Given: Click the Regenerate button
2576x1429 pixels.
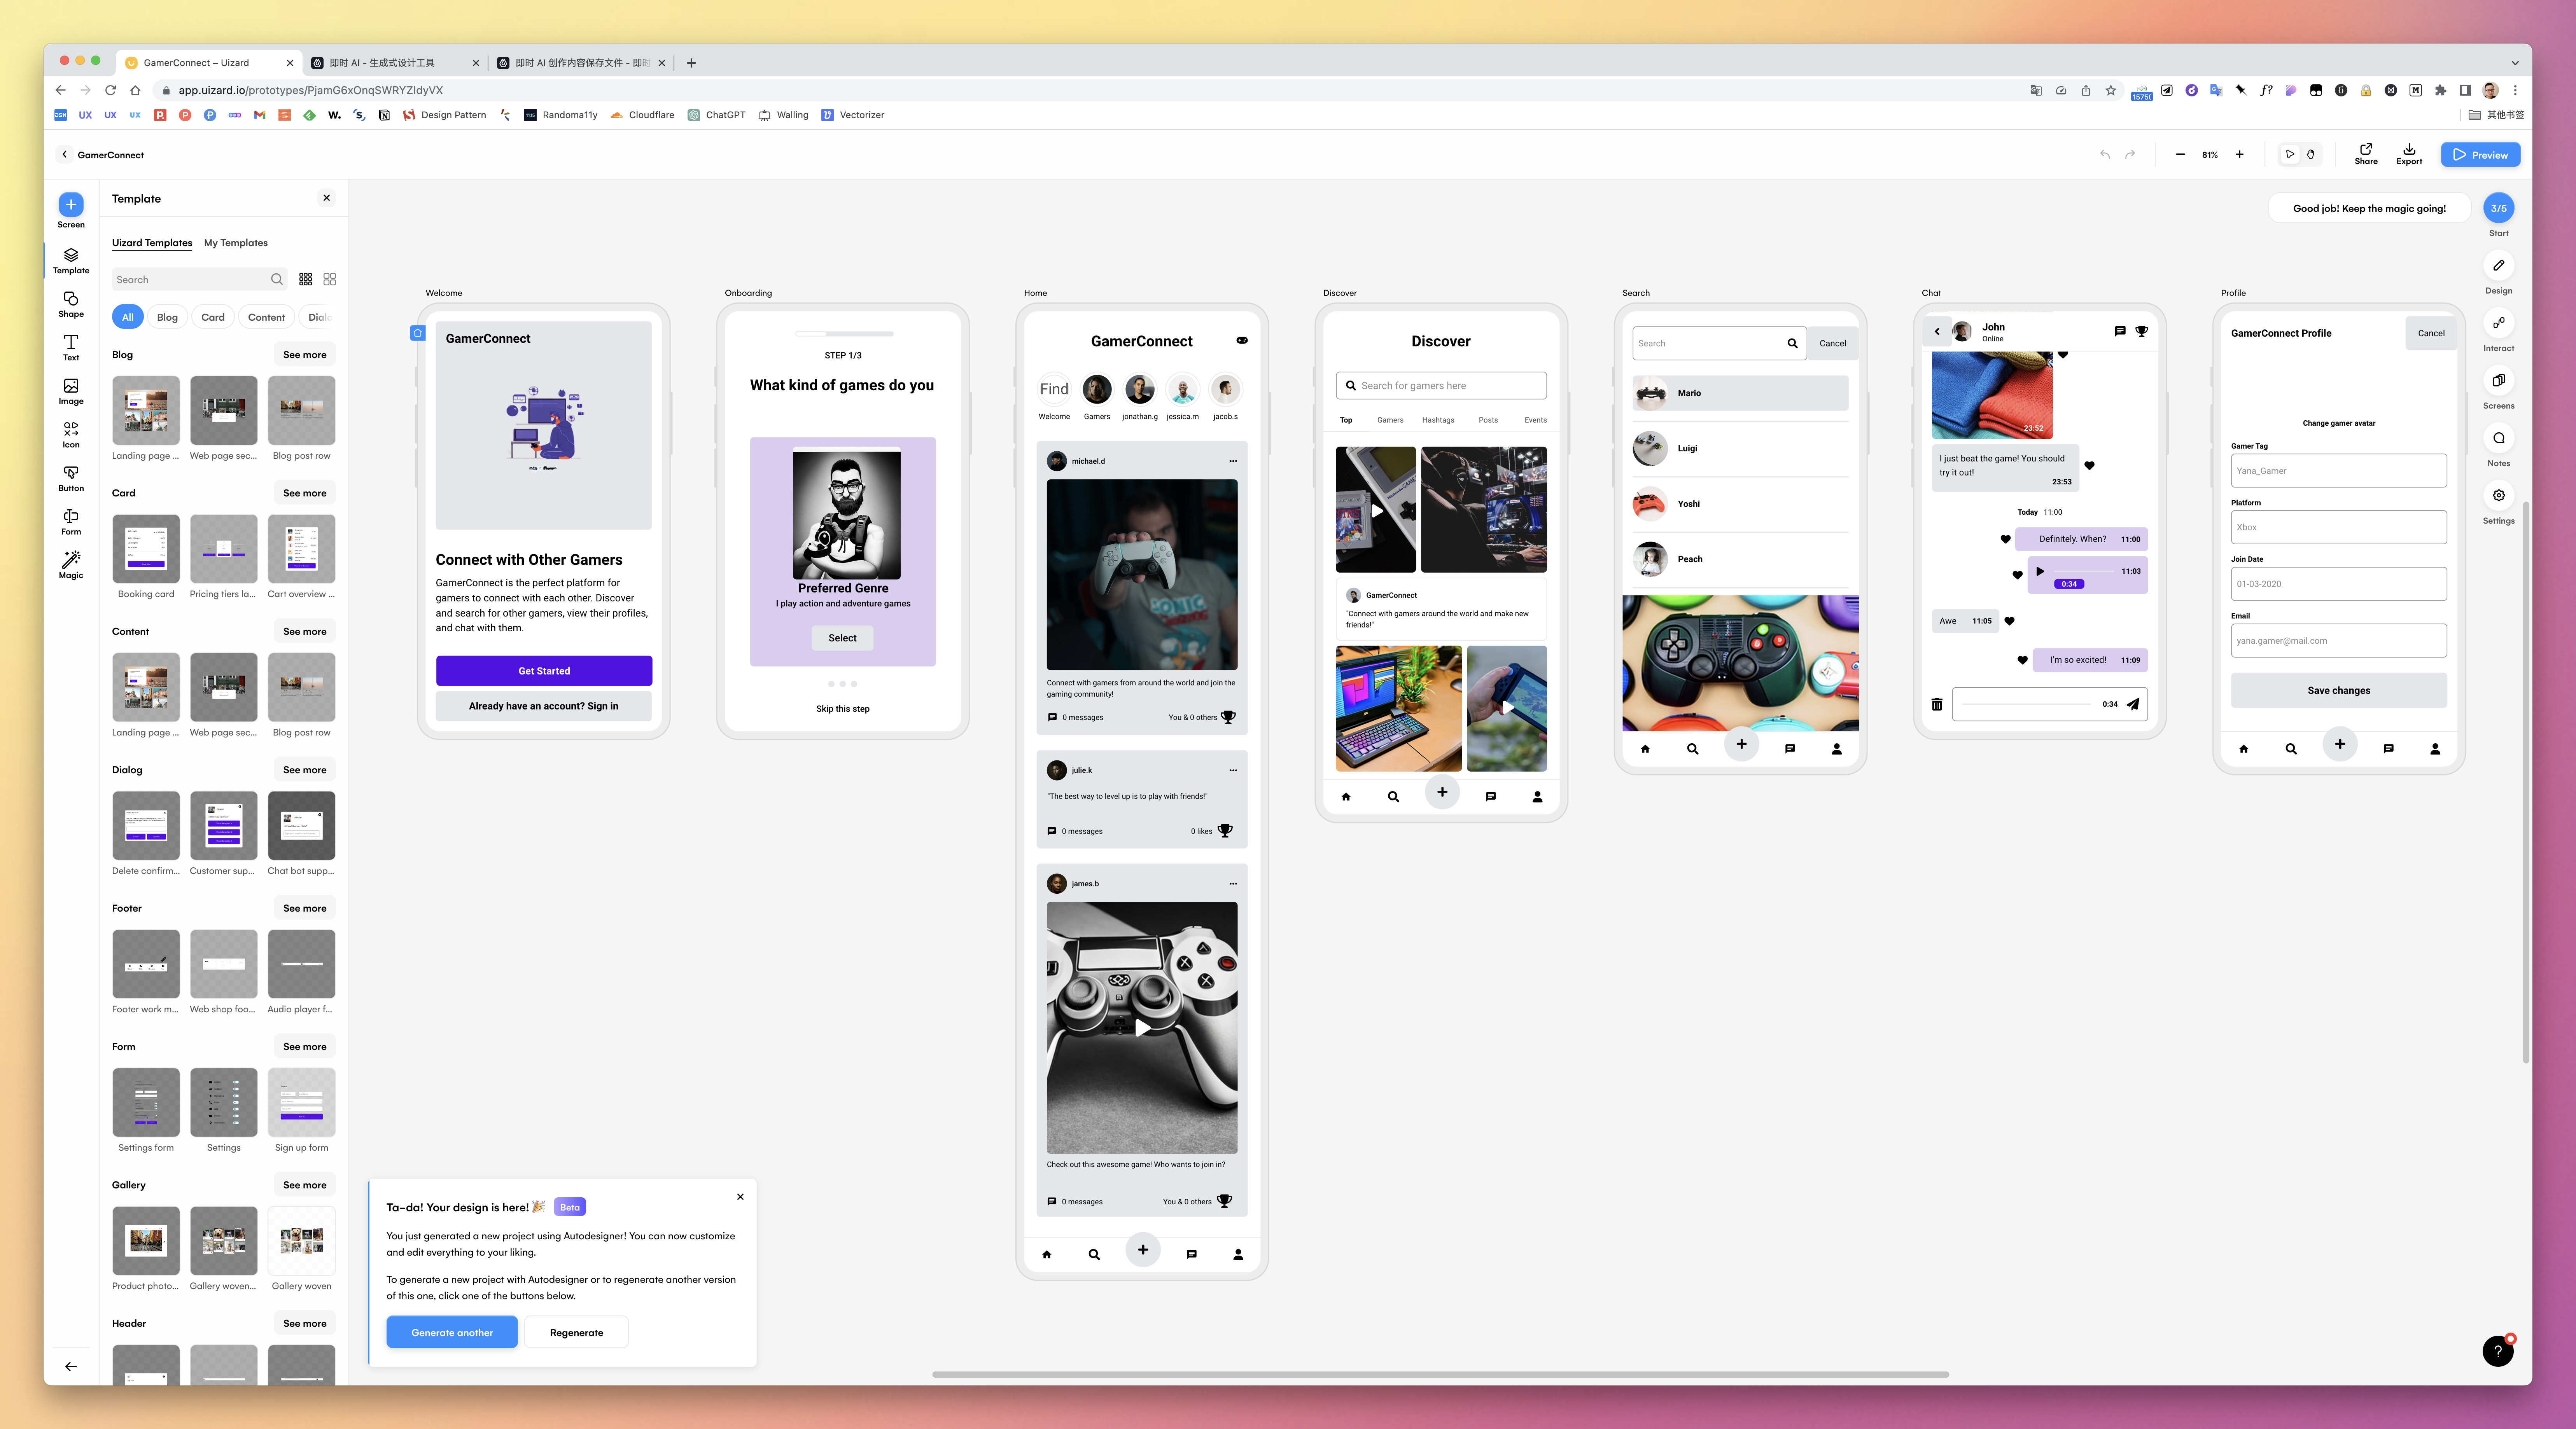Looking at the screenshot, I should click(x=576, y=1332).
